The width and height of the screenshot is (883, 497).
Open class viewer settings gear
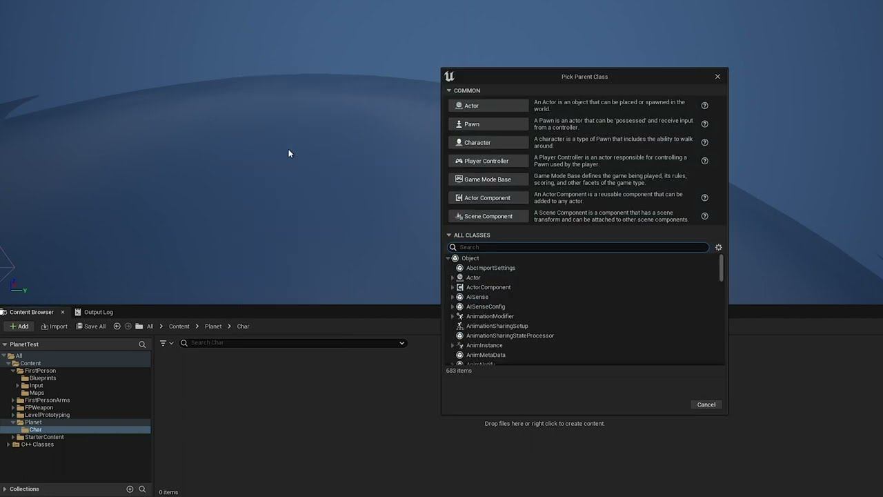pos(718,247)
